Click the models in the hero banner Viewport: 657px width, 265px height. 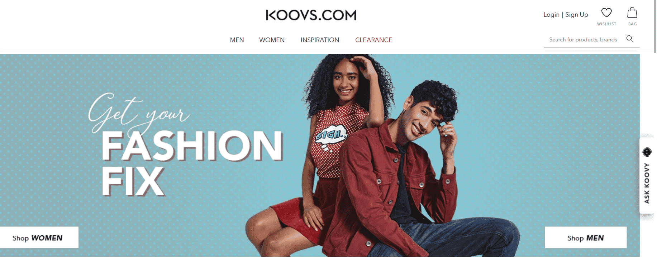coord(382,156)
